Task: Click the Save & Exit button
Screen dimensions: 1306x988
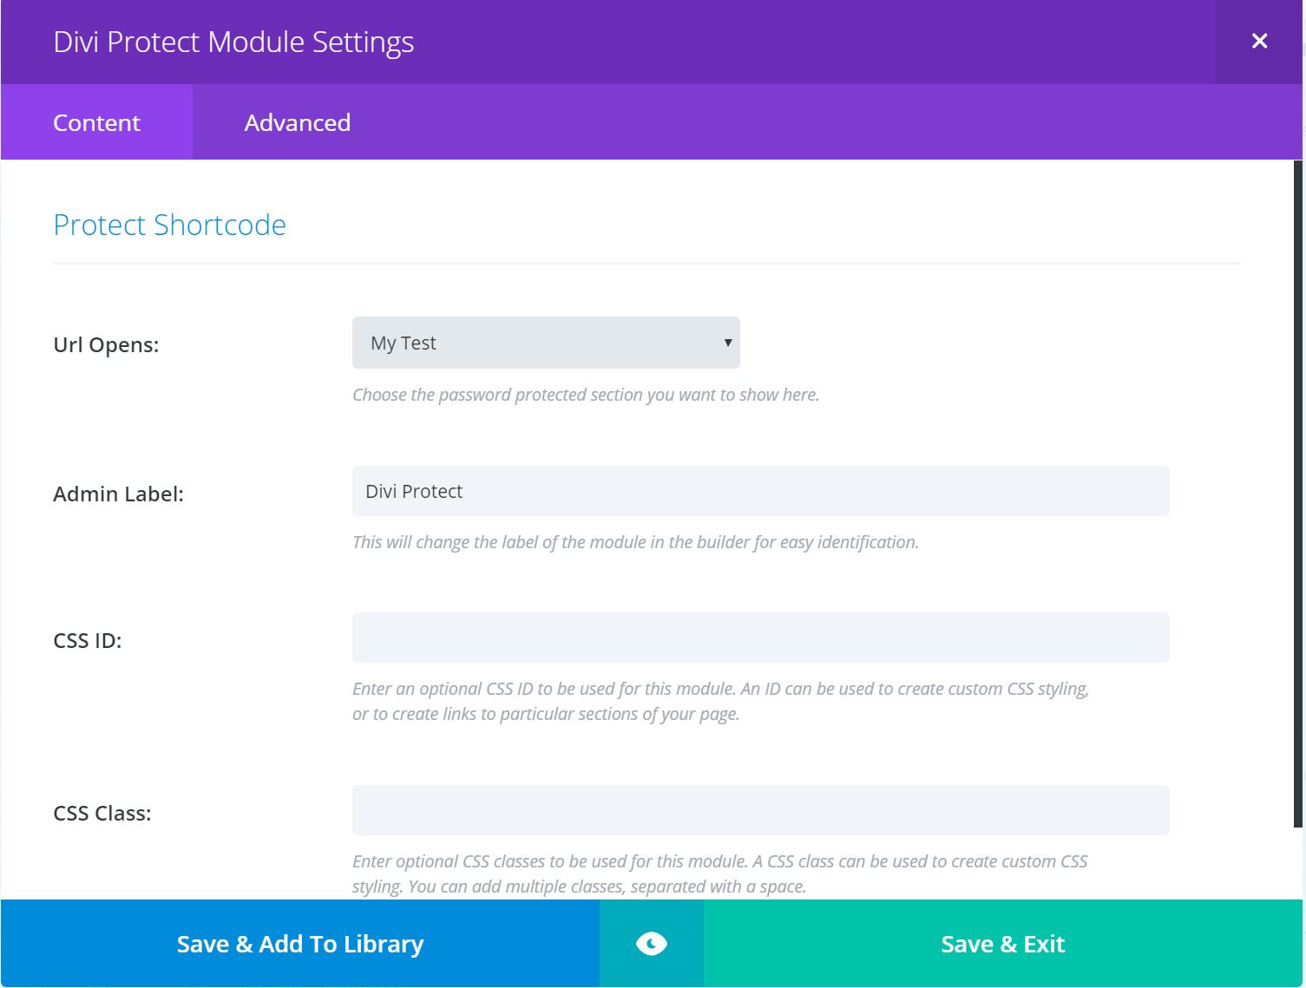Action: coord(1003,944)
